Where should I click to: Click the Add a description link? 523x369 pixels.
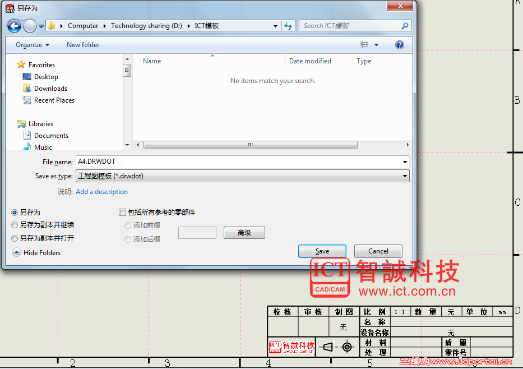click(101, 191)
